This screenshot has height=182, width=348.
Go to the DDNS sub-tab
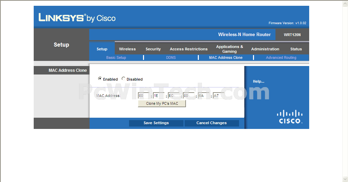tap(171, 57)
